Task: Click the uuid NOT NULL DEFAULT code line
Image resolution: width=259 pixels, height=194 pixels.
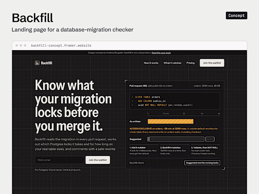Action: 165,105
